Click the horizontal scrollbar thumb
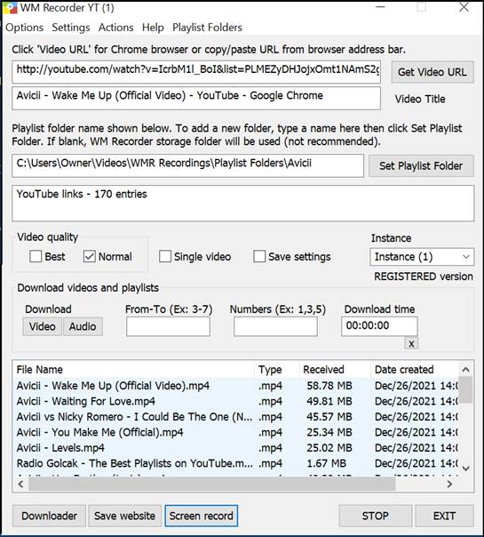 pos(211,484)
